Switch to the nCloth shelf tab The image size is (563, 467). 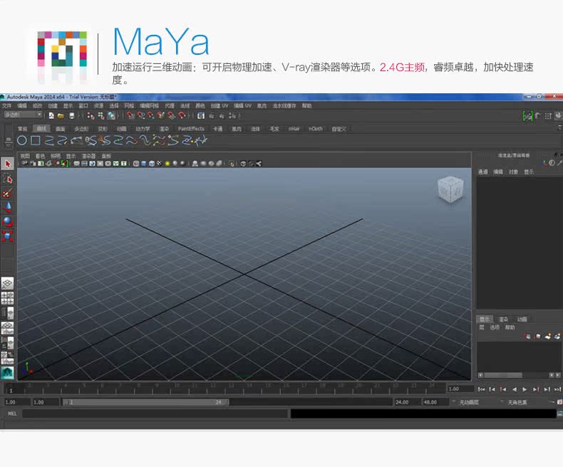point(315,128)
